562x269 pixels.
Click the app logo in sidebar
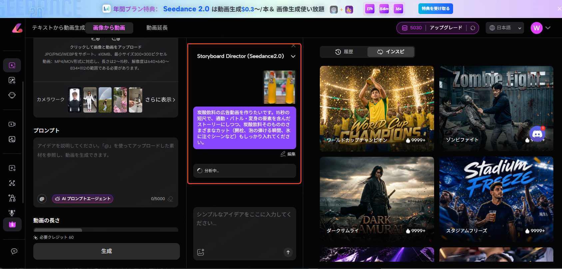pos(17,28)
